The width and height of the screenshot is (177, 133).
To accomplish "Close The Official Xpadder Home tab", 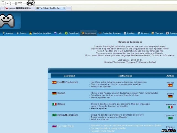I will pos(64,8).
